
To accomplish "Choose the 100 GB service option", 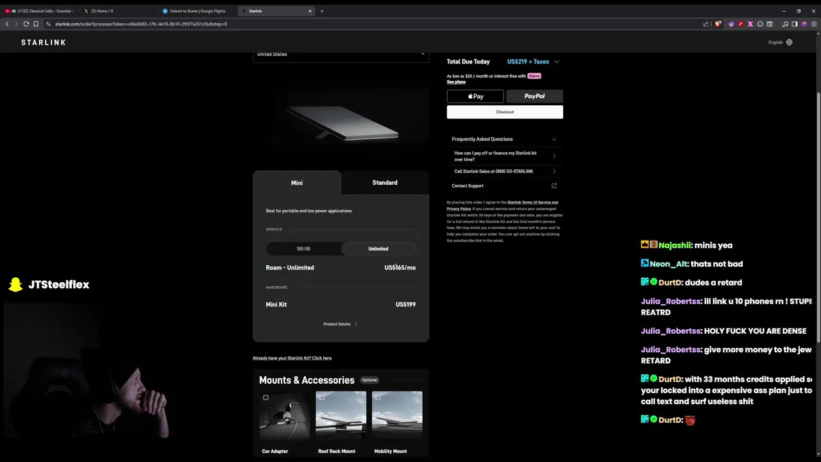I will (303, 249).
